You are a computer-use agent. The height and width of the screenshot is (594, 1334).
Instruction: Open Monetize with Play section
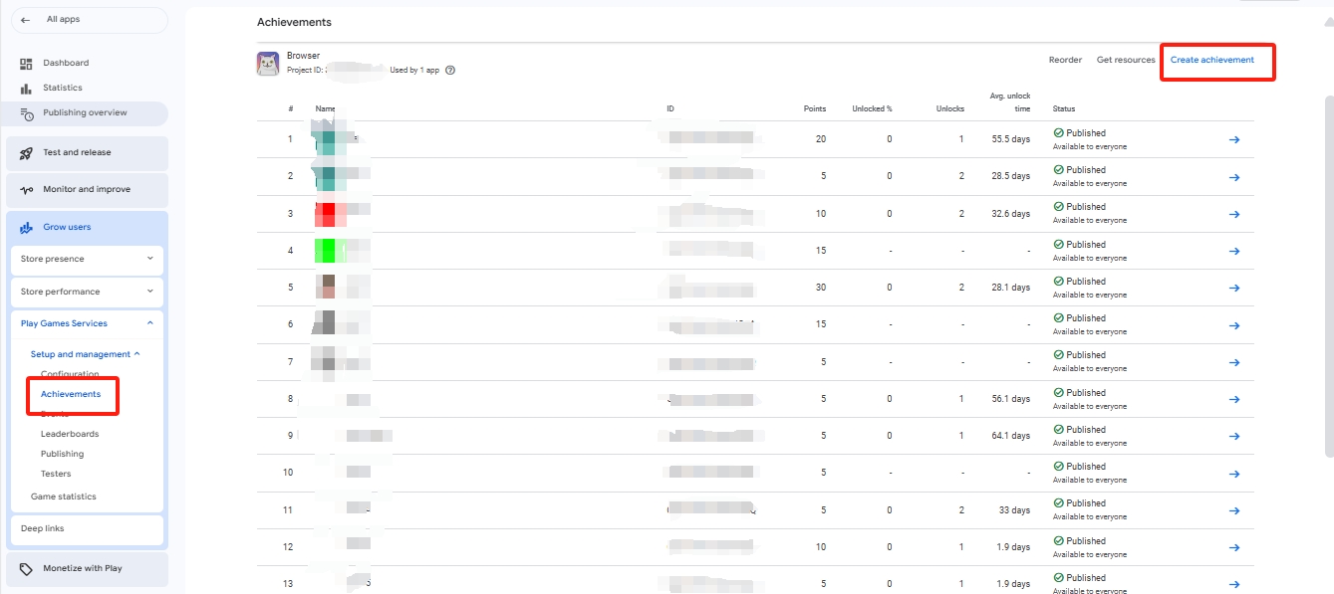click(87, 569)
